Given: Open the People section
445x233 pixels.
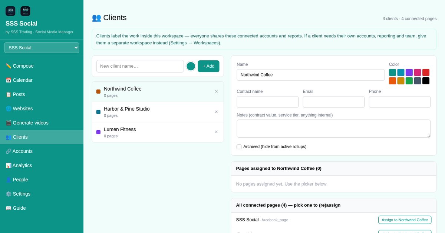Looking at the screenshot, I should (x=42, y=180).
